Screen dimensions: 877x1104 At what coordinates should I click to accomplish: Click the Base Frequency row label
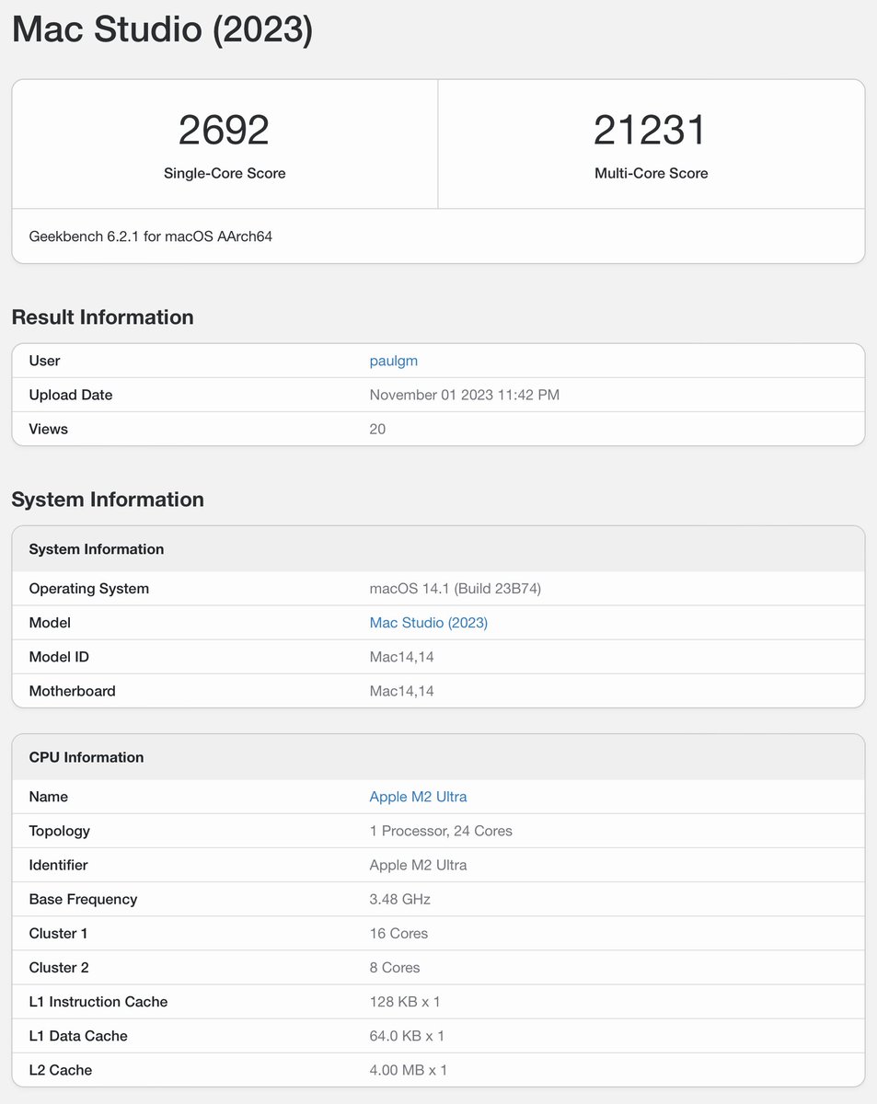click(x=83, y=899)
